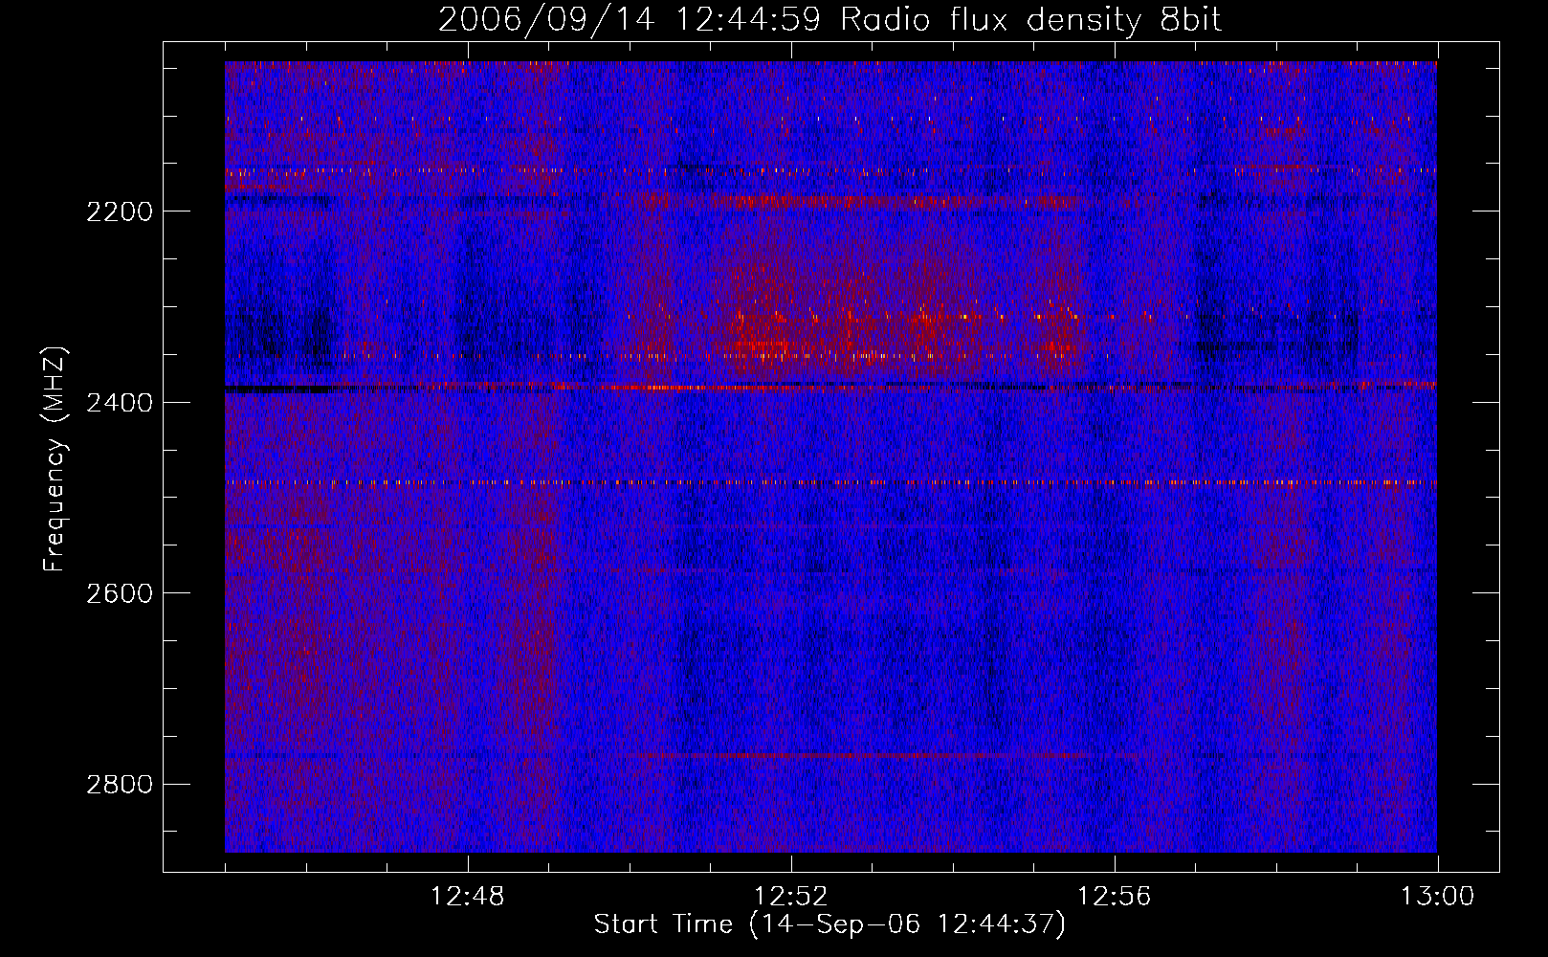Click the 2800 frequency tick label

(x=119, y=785)
